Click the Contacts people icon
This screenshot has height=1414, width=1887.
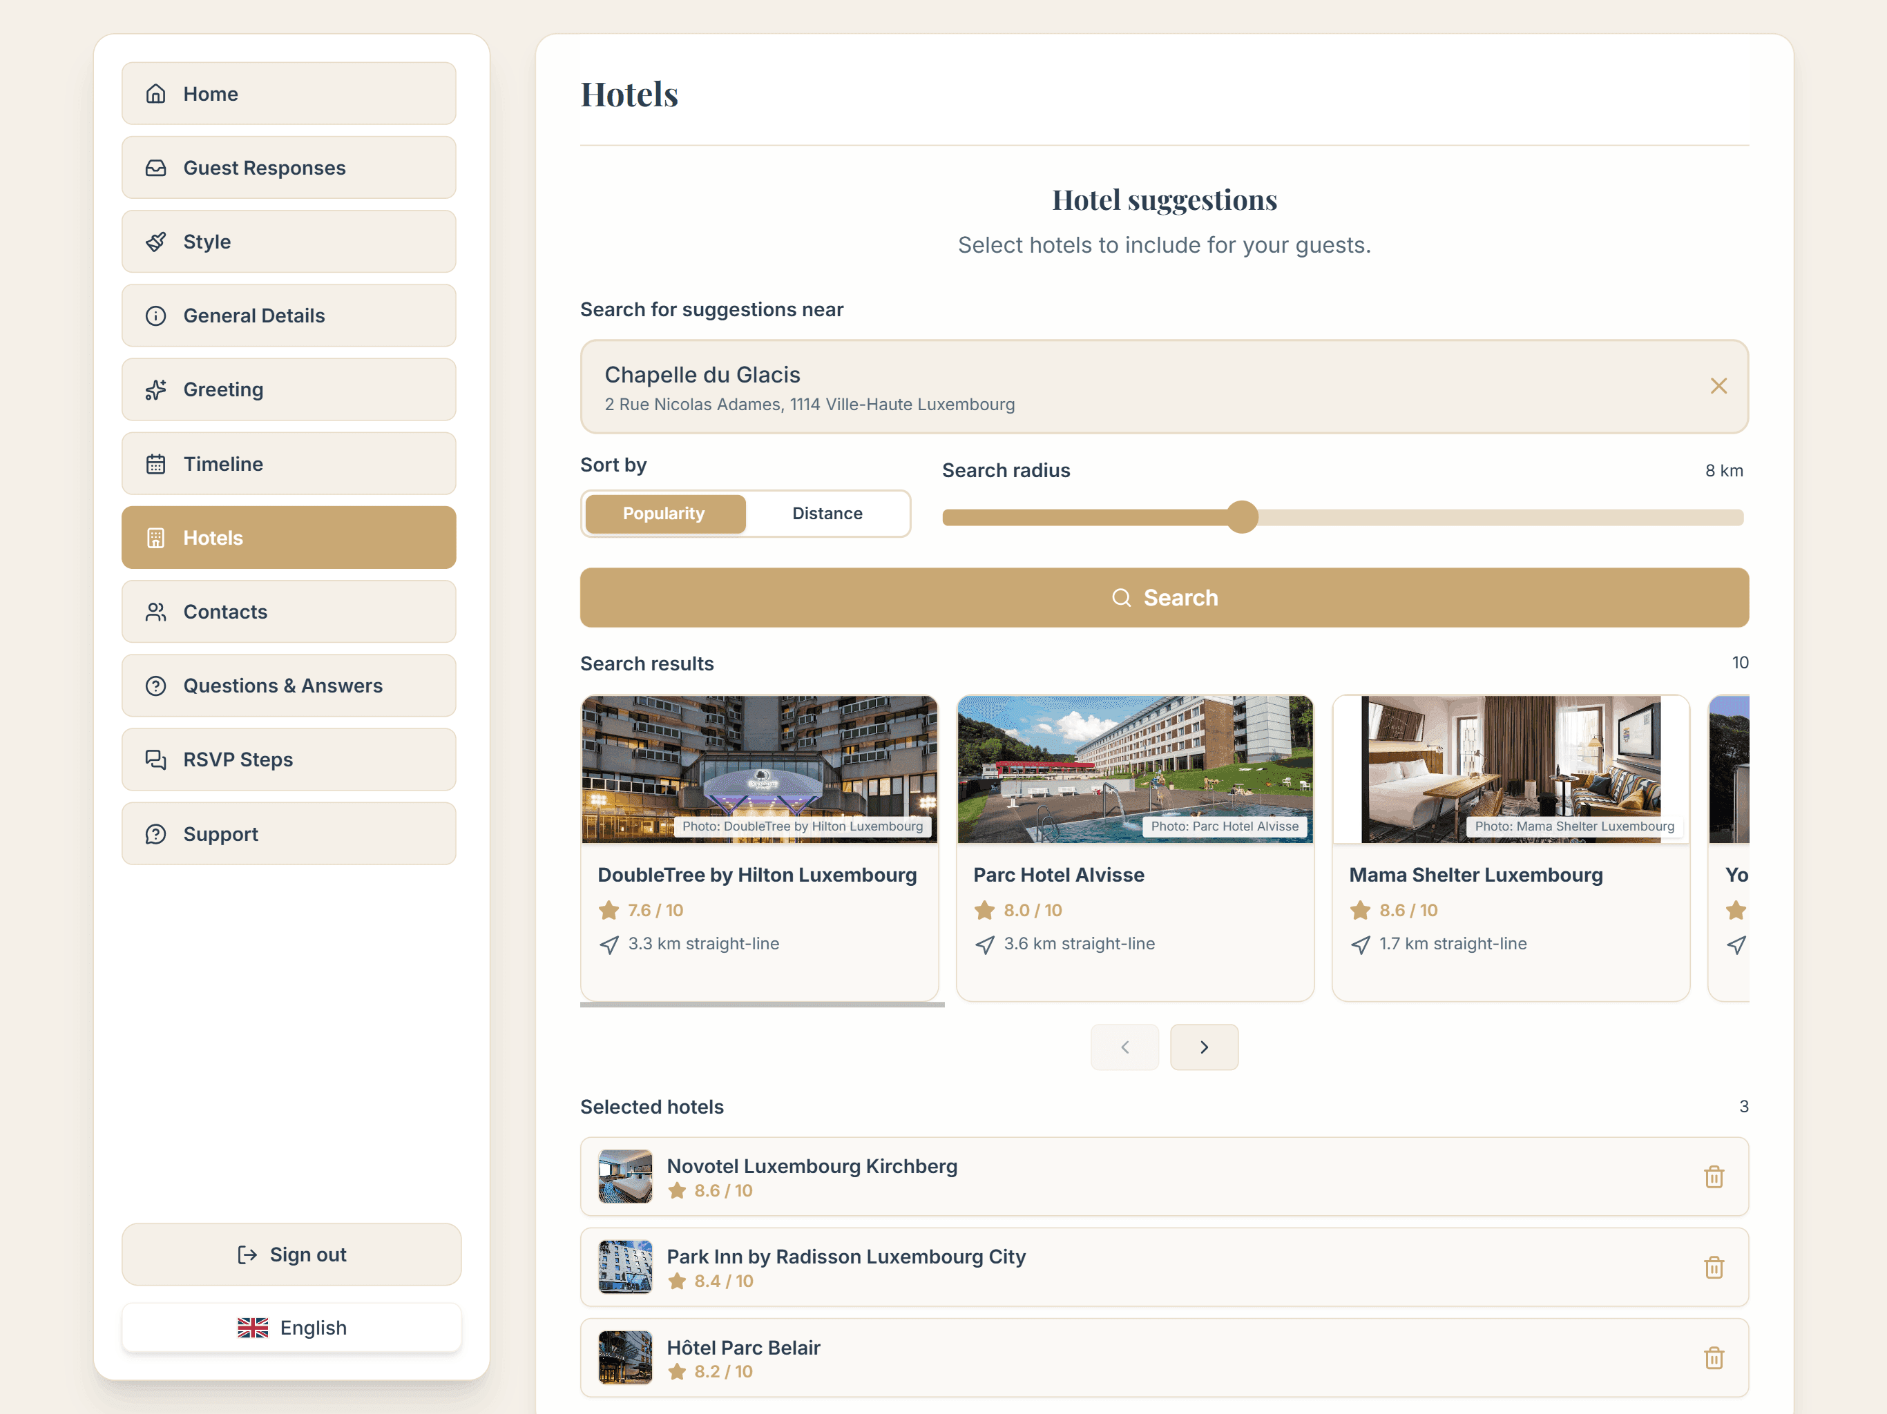tap(155, 612)
